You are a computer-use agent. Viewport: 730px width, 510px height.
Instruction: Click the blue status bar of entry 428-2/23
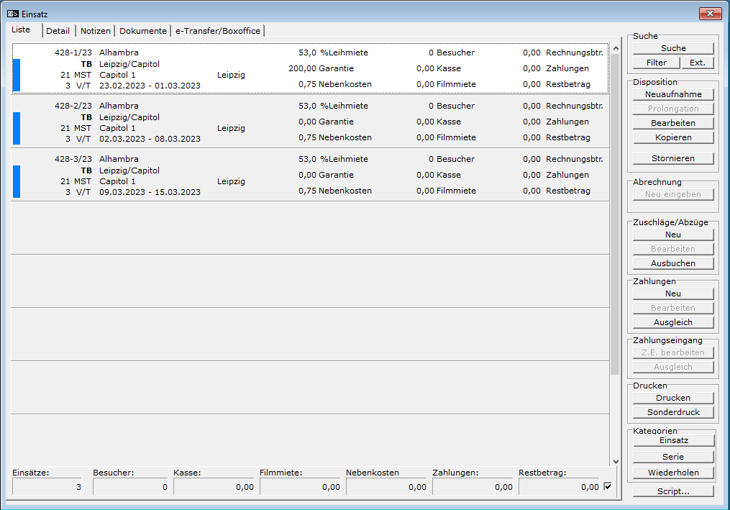pyautogui.click(x=17, y=128)
